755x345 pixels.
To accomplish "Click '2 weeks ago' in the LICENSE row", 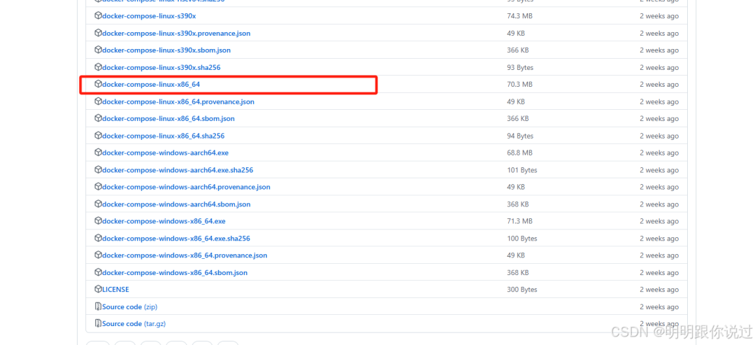I will [659, 290].
